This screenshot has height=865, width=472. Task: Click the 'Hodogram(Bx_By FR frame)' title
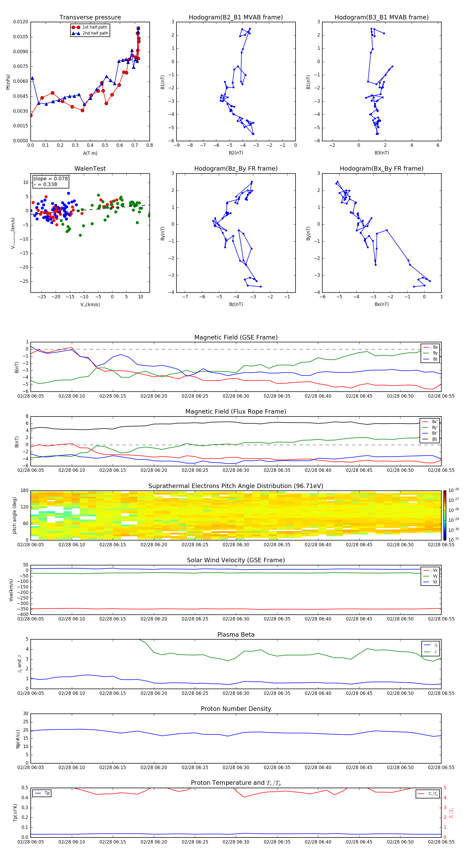pyautogui.click(x=382, y=169)
